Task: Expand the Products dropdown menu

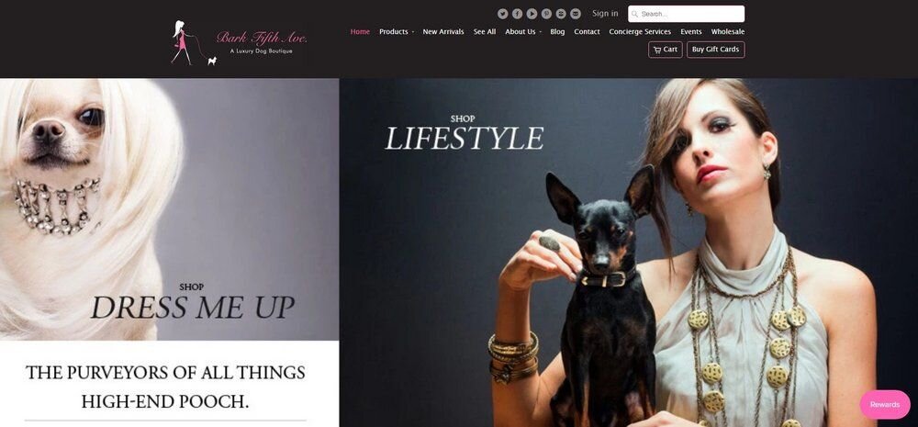Action: 397,31
